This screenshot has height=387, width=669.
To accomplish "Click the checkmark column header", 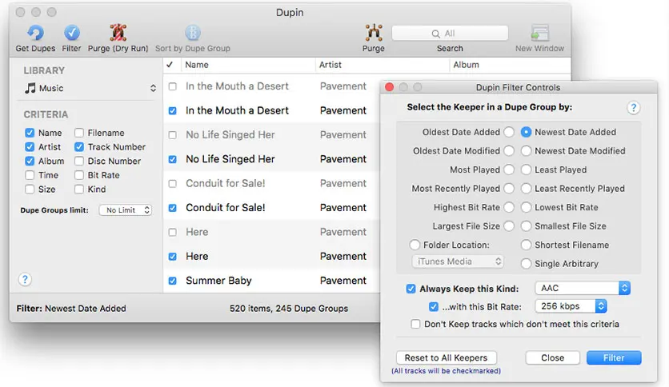I will pos(170,65).
